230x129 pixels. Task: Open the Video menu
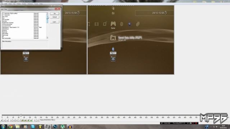(19, 4)
